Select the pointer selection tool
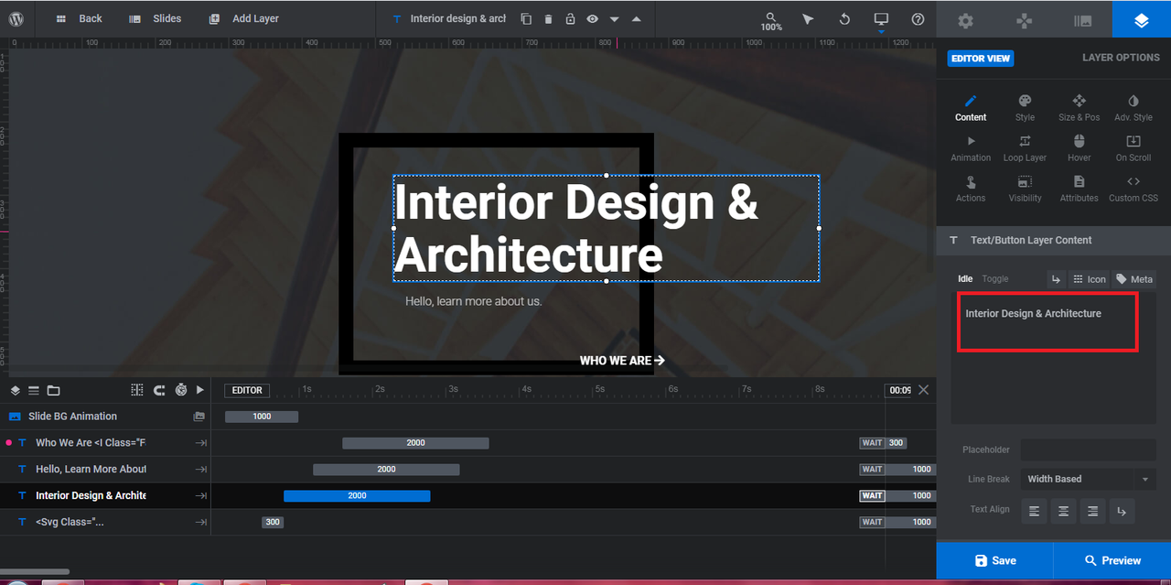The height and width of the screenshot is (585, 1171). click(x=808, y=19)
